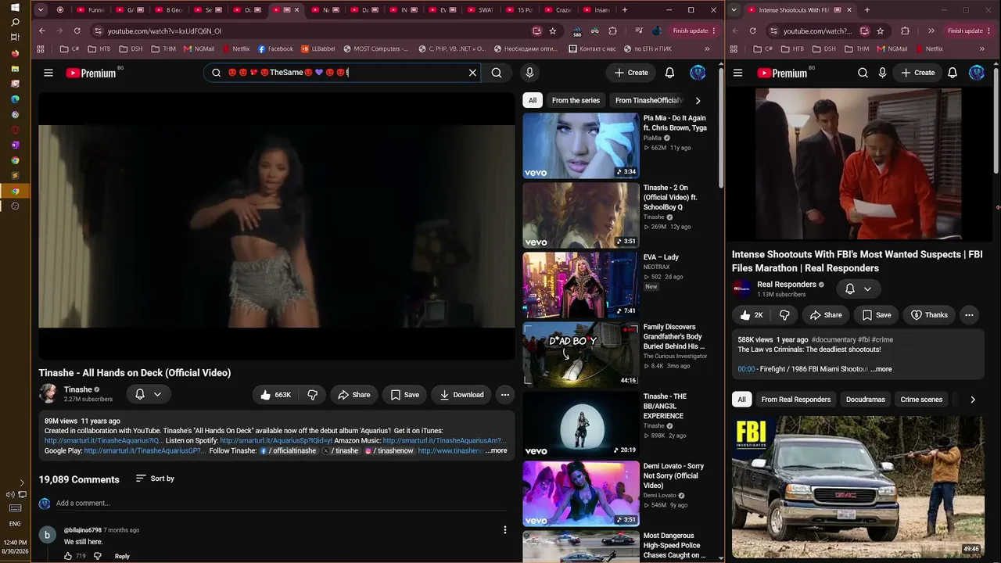Clear the search box text with X
Viewport: 1001px width, 563px height.
click(x=472, y=73)
